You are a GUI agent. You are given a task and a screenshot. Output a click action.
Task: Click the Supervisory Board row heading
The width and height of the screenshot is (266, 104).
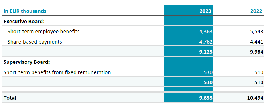pyautogui.click(x=27, y=62)
